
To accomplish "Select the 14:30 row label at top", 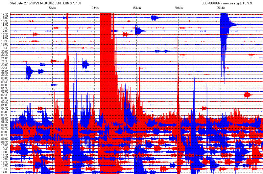I will pos(5,14).
